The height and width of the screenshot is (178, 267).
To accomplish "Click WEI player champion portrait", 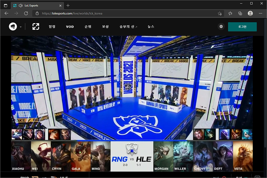I will (x=41, y=156).
